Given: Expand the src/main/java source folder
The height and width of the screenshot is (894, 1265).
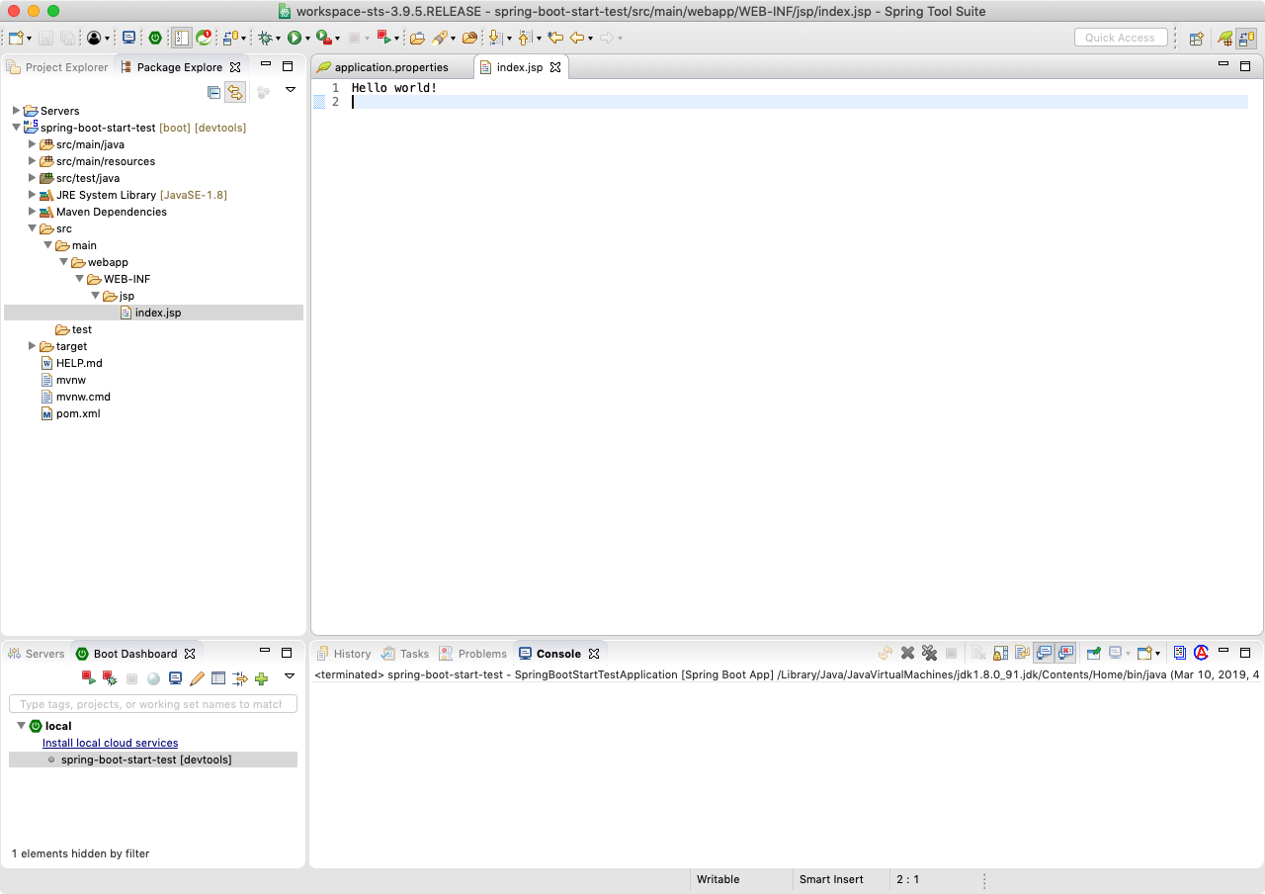Looking at the screenshot, I should tap(32, 144).
